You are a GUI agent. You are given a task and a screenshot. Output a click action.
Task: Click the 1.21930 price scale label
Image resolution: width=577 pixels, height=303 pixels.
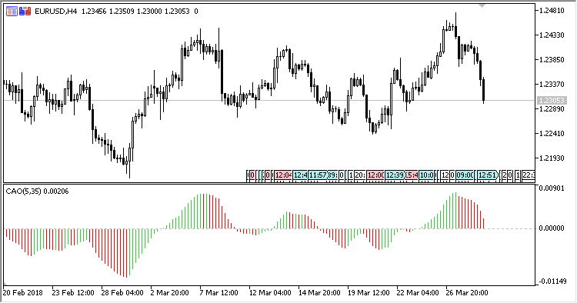(x=552, y=158)
